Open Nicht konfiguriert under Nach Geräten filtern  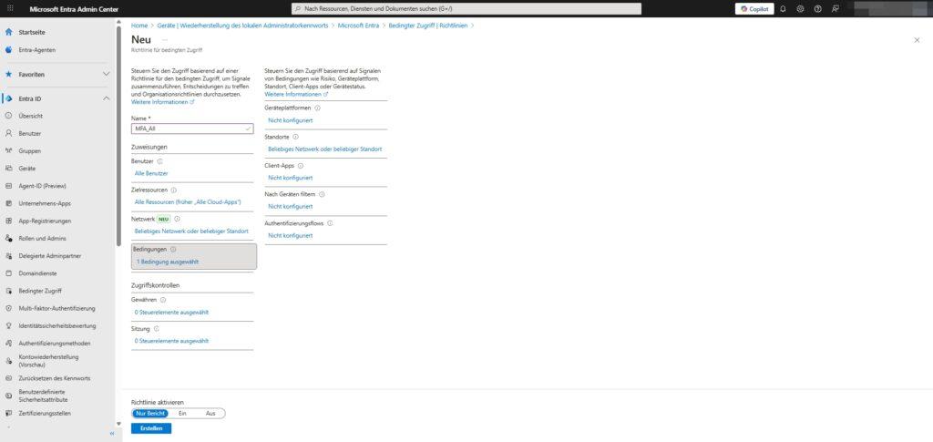(x=291, y=207)
